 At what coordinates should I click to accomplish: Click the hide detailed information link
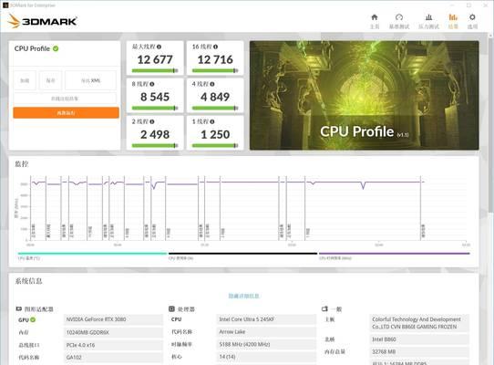(244, 296)
